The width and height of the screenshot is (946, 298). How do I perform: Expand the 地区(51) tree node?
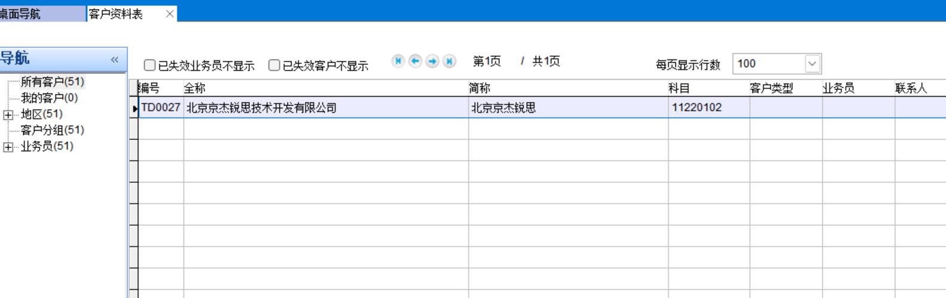[x=8, y=114]
